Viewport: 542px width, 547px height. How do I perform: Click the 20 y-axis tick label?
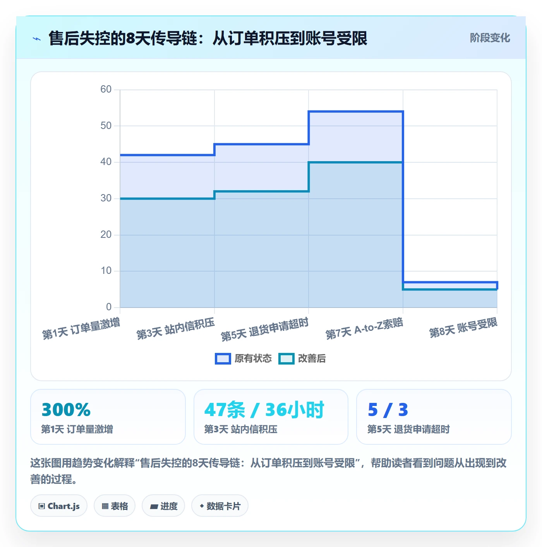coord(106,235)
